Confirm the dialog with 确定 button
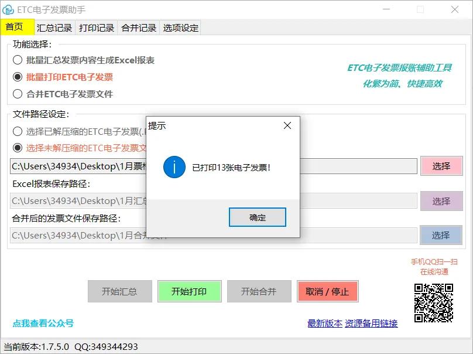This screenshot has height=354, width=473. click(258, 217)
